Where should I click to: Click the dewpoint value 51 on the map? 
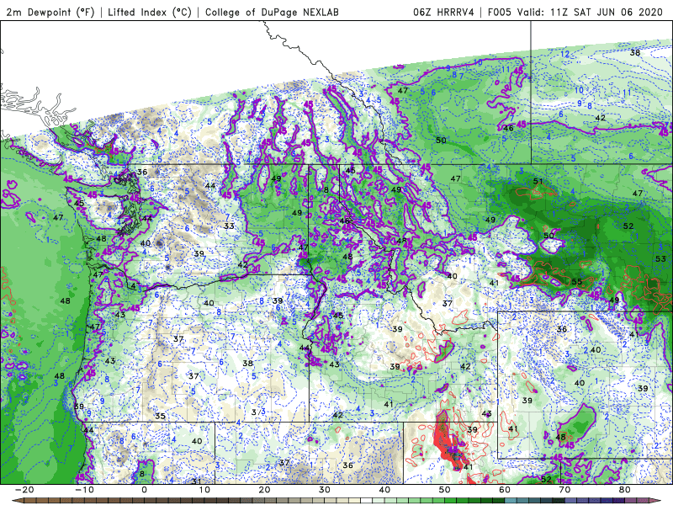click(538, 181)
